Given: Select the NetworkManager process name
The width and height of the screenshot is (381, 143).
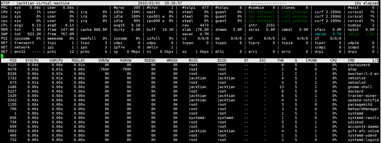Looking at the screenshot, I should (x=363, y=109).
